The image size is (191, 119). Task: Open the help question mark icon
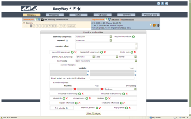point(162,3)
